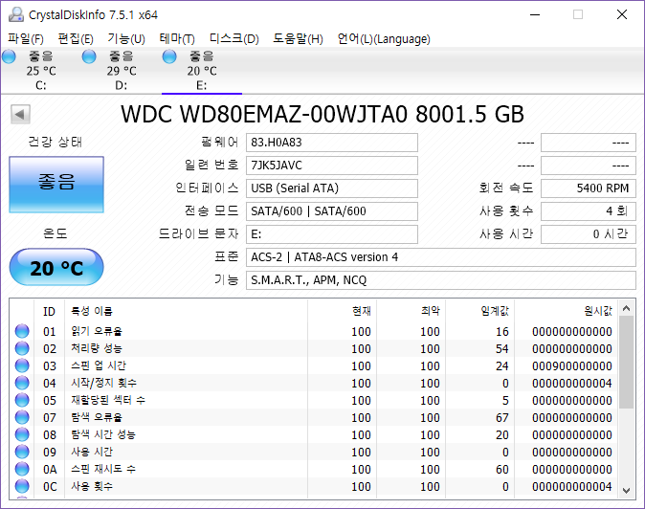Click the blue status orb for drive D:
Image resolution: width=645 pixels, height=509 pixels.
[x=89, y=56]
